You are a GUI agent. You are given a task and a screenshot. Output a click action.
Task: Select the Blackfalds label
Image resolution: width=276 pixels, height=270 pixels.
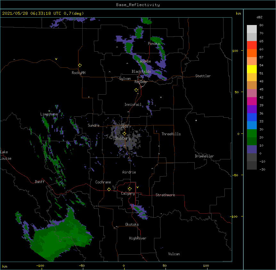click(141, 72)
